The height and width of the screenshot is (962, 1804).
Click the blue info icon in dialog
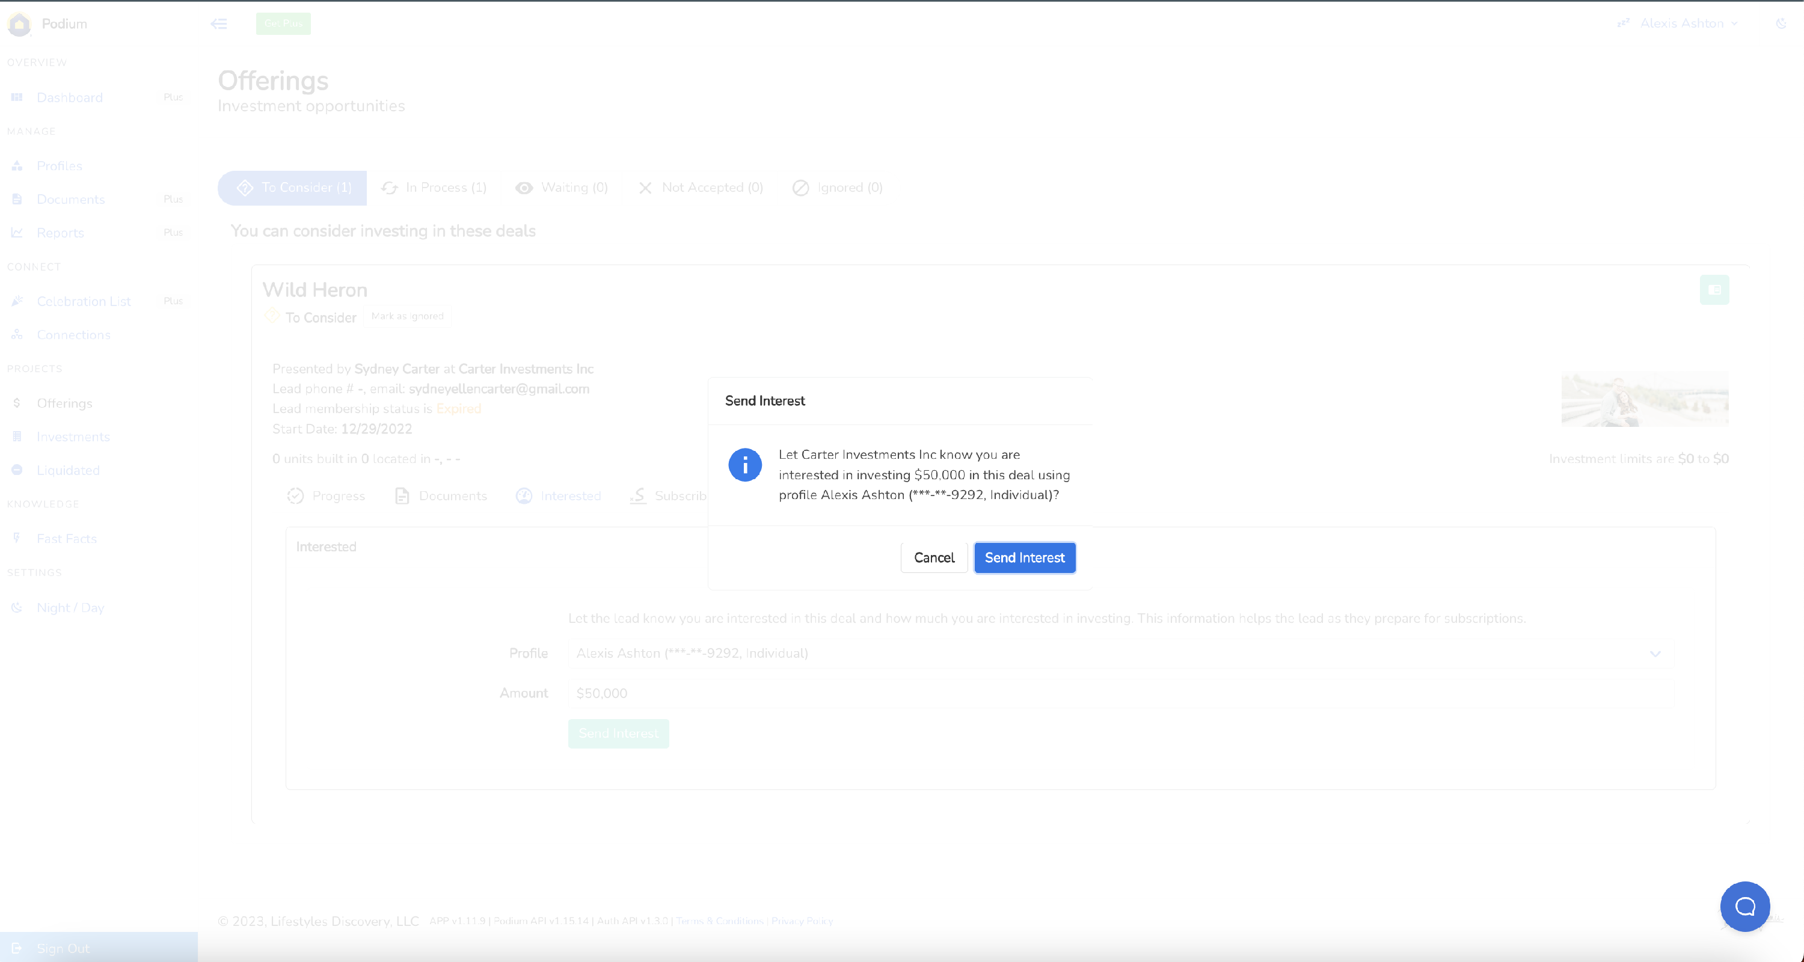coord(745,465)
